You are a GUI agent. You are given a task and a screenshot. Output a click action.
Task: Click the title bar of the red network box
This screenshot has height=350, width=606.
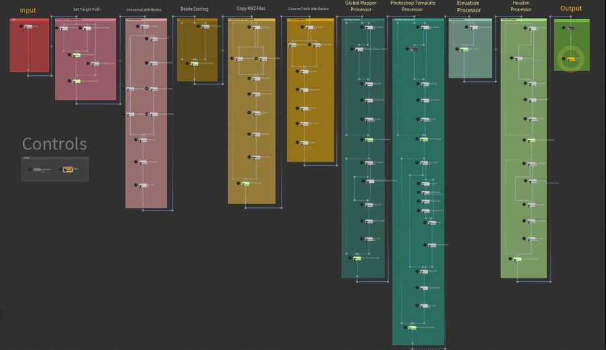click(29, 19)
